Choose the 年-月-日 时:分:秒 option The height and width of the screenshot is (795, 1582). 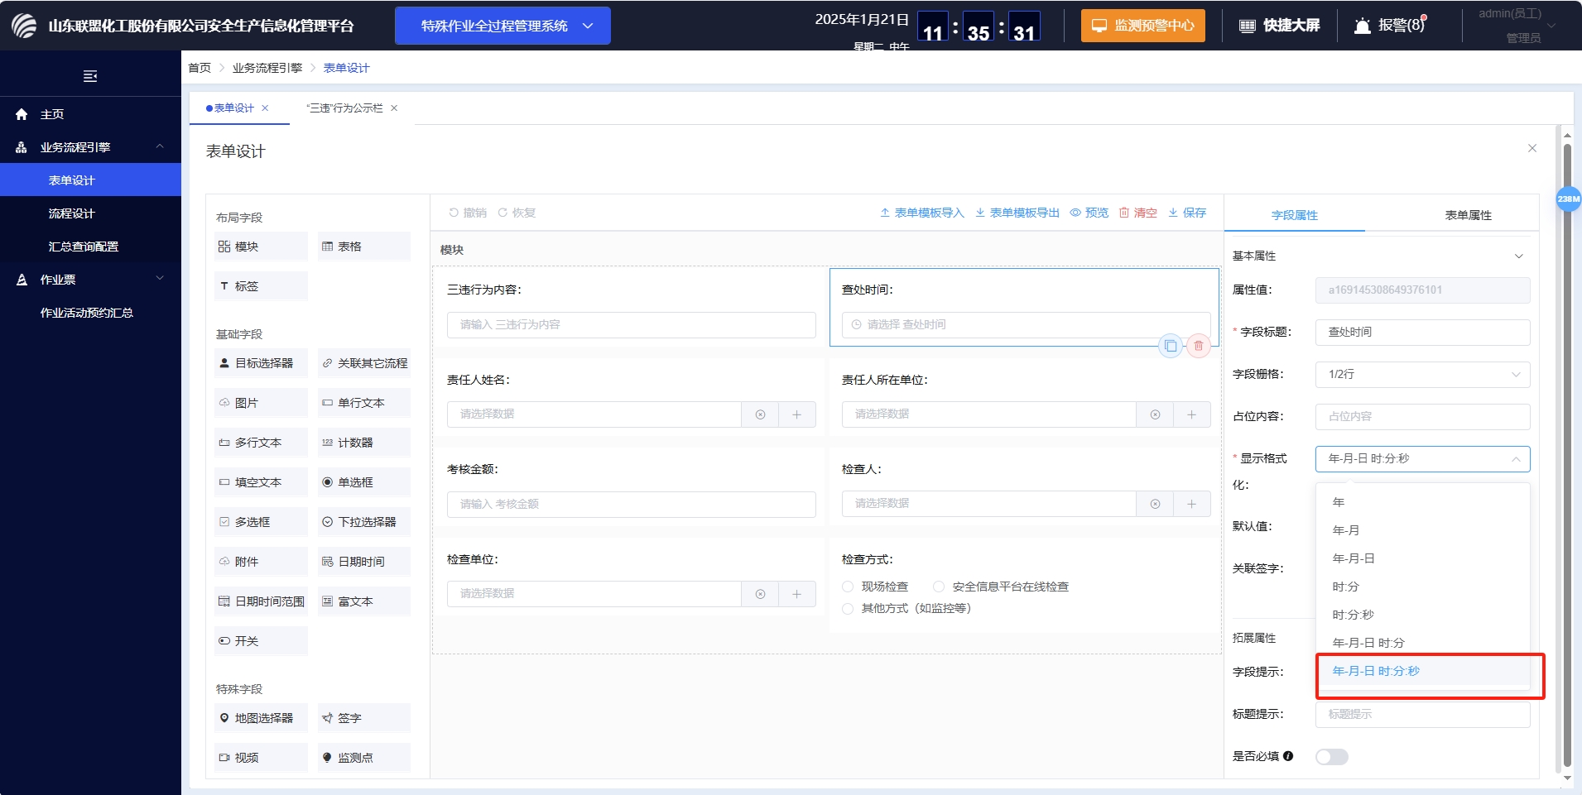pos(1422,671)
